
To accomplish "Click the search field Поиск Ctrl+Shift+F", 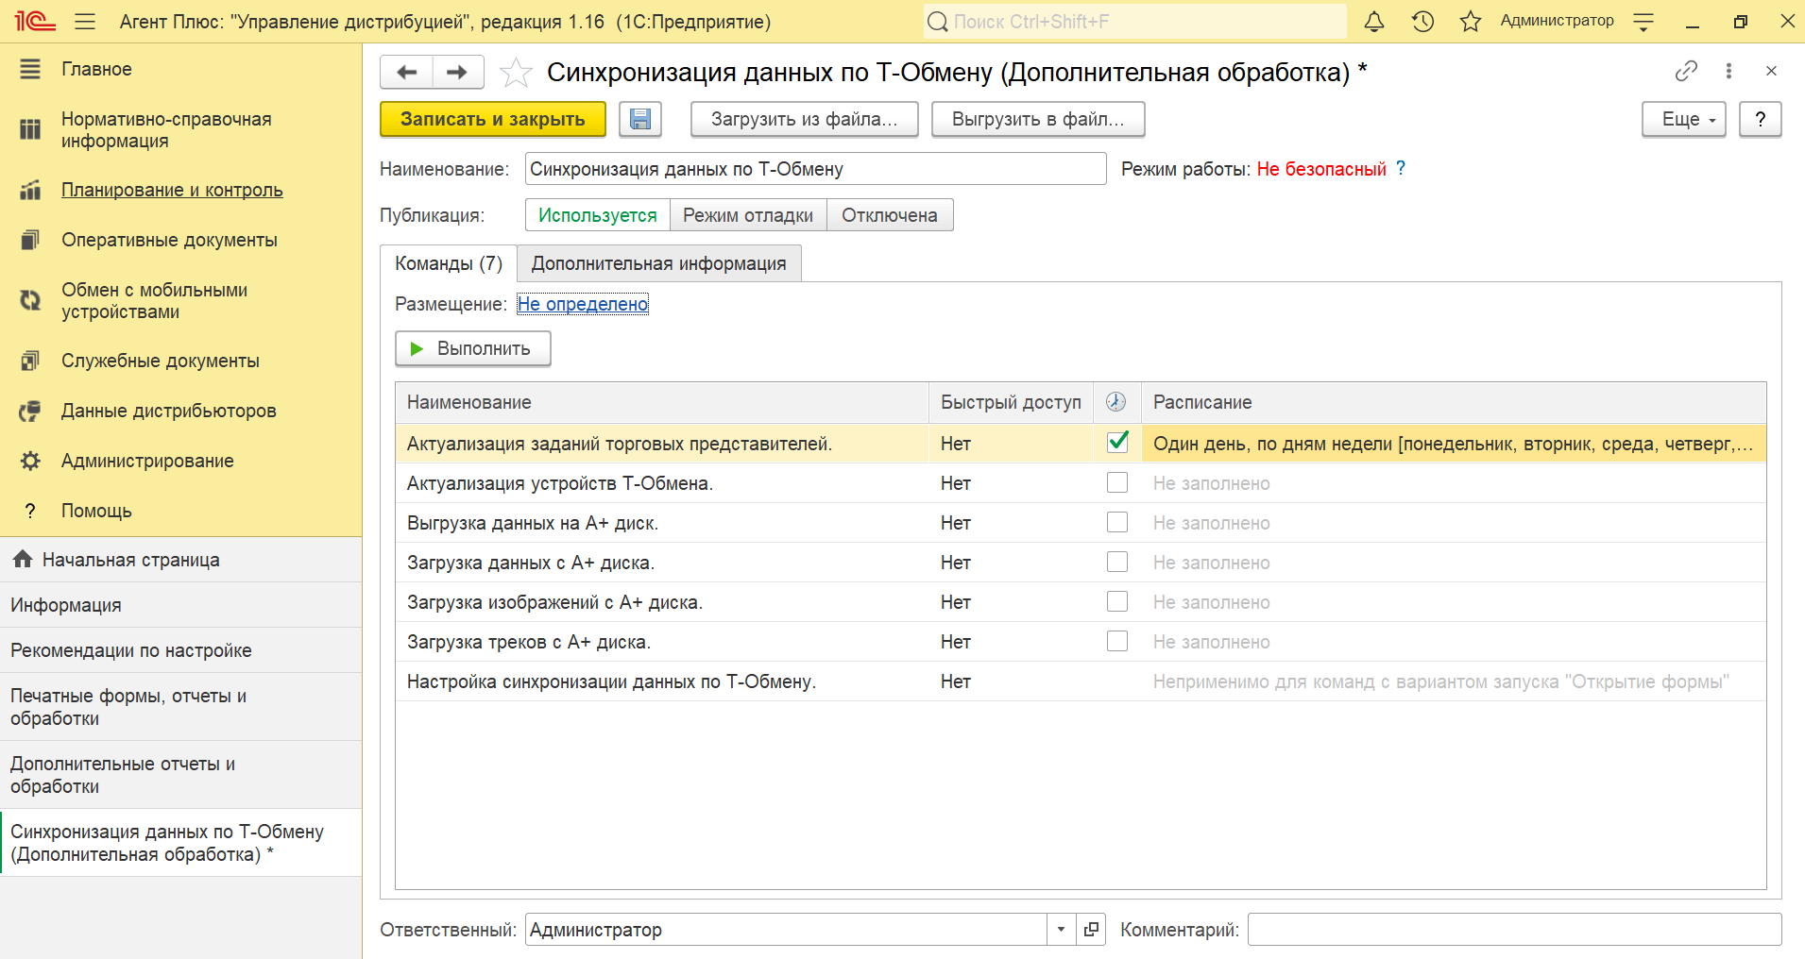I will tap(1135, 21).
